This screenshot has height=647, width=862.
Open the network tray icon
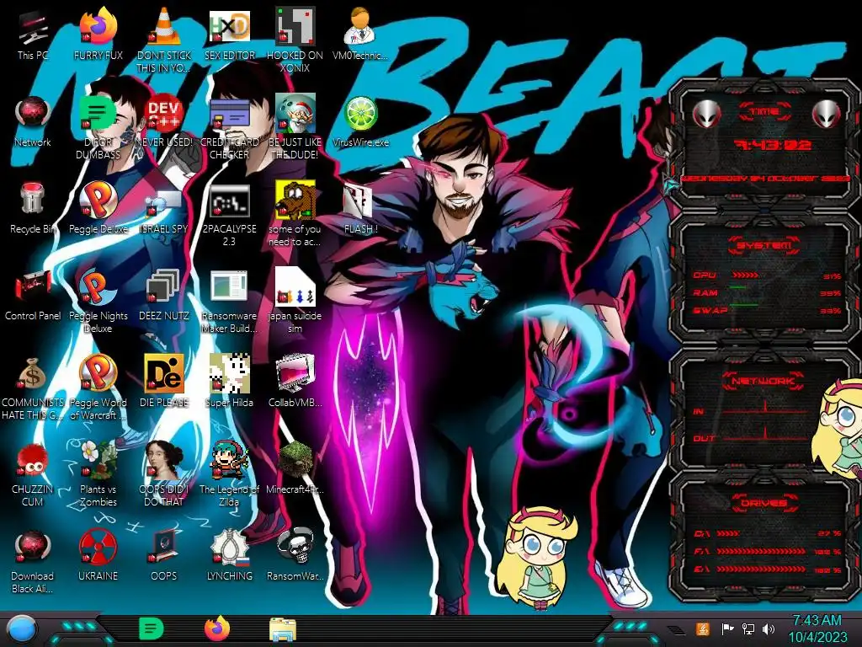(748, 628)
